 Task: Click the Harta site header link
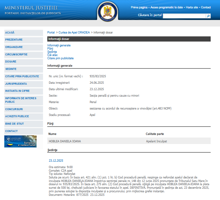(x=192, y=7)
